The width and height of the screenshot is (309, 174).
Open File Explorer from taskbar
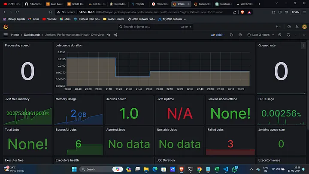146,169
